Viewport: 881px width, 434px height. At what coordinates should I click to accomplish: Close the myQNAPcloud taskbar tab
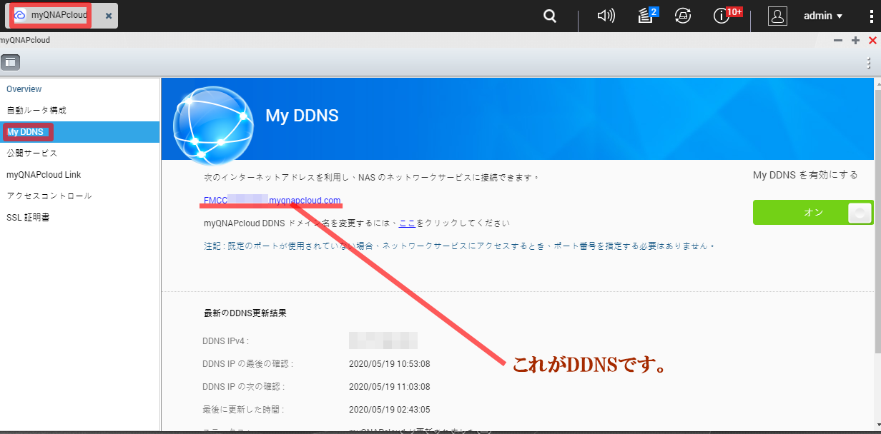point(108,16)
